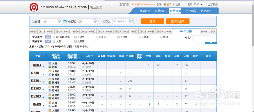This screenshot has width=254, height=112.
Task: Open the 余票查询 navigation tab
Action: pos(175,11)
